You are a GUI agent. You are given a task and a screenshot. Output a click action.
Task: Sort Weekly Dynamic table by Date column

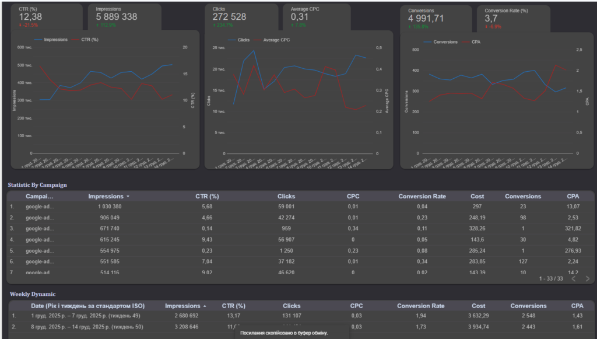(87, 306)
